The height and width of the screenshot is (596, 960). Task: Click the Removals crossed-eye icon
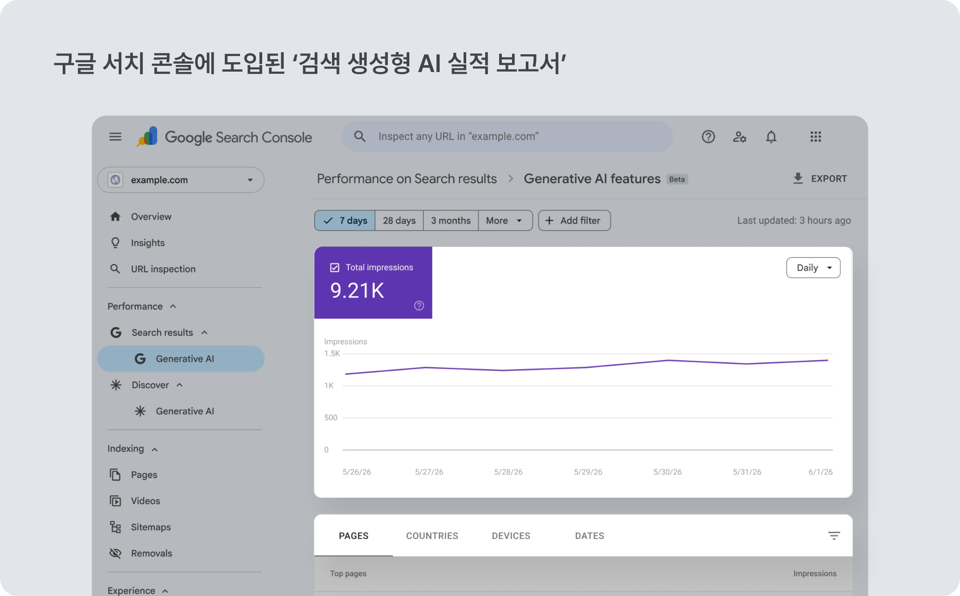[115, 553]
